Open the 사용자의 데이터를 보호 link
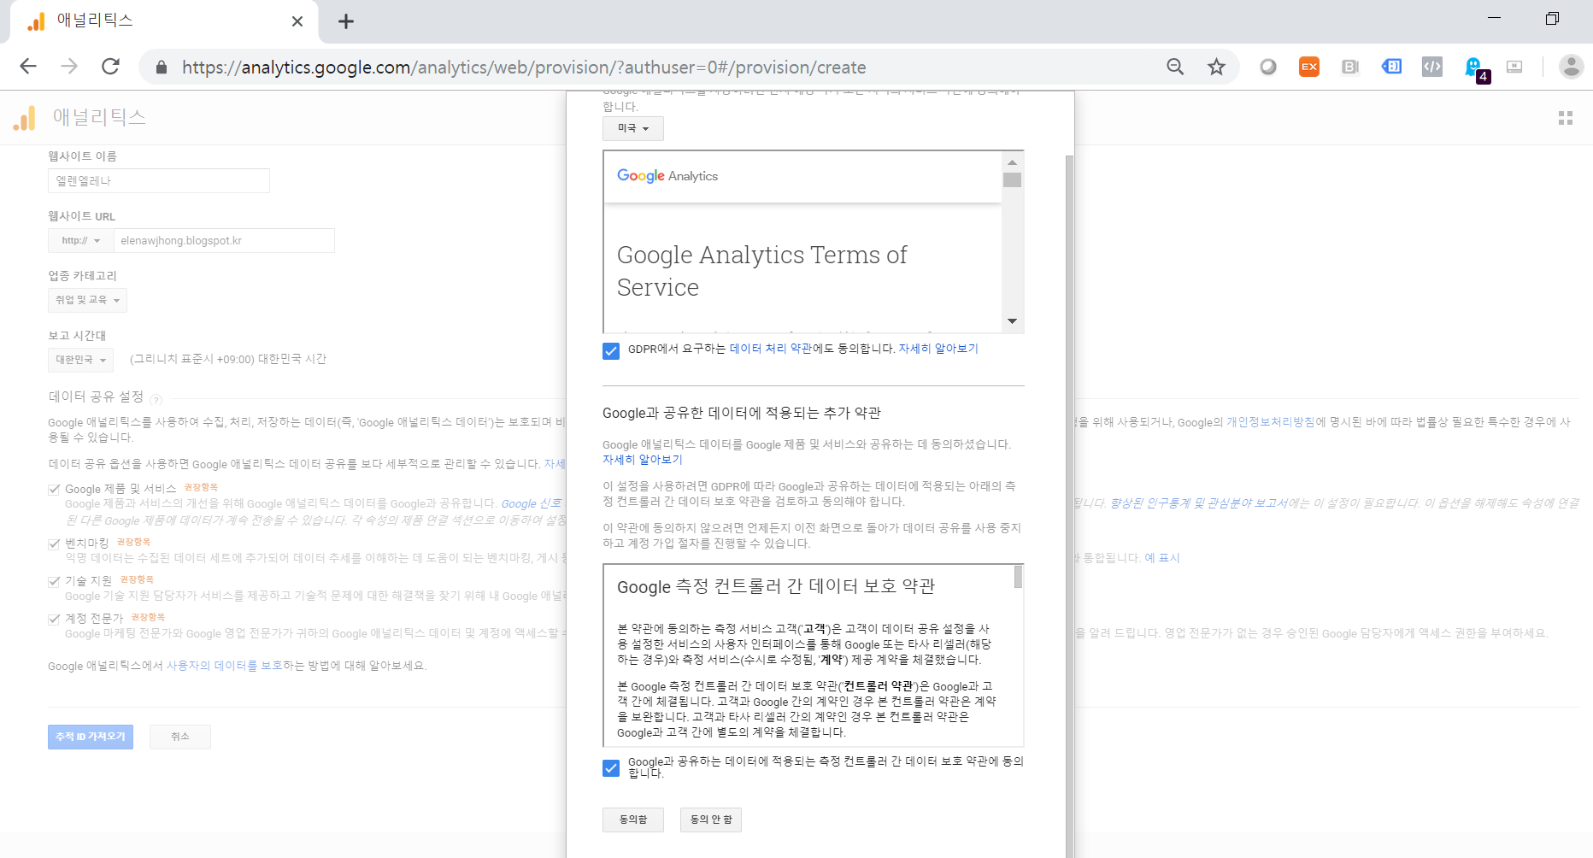Image resolution: width=1593 pixels, height=858 pixels. tap(225, 666)
